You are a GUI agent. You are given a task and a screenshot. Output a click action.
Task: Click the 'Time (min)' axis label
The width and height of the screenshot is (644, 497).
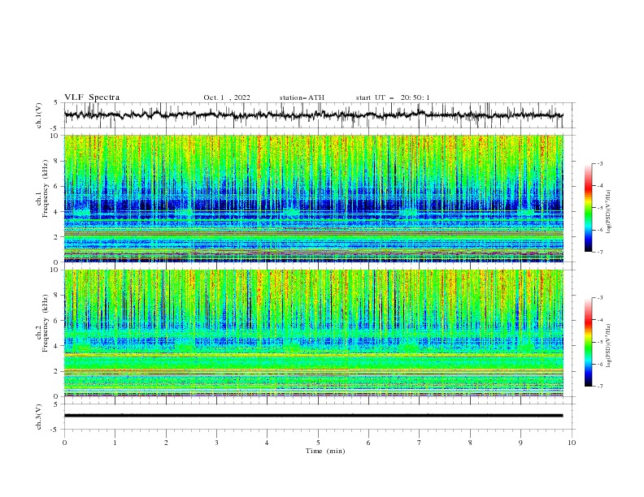click(325, 451)
